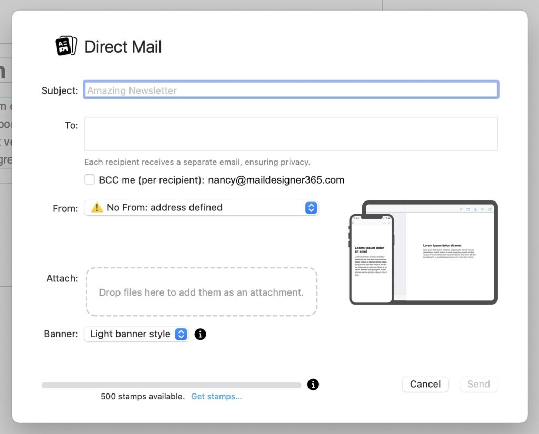Viewport: 539px width, 434px height.
Task: Click the 'Direct Mail' title text
Action: (123, 47)
